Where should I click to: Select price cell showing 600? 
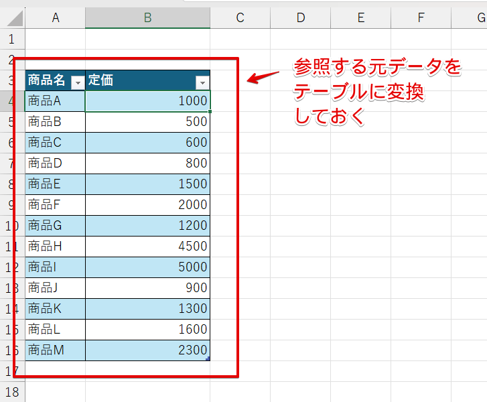click(x=148, y=143)
